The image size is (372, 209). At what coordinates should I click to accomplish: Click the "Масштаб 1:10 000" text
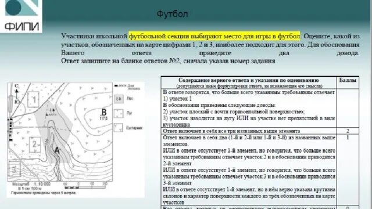pyautogui.click(x=31, y=184)
